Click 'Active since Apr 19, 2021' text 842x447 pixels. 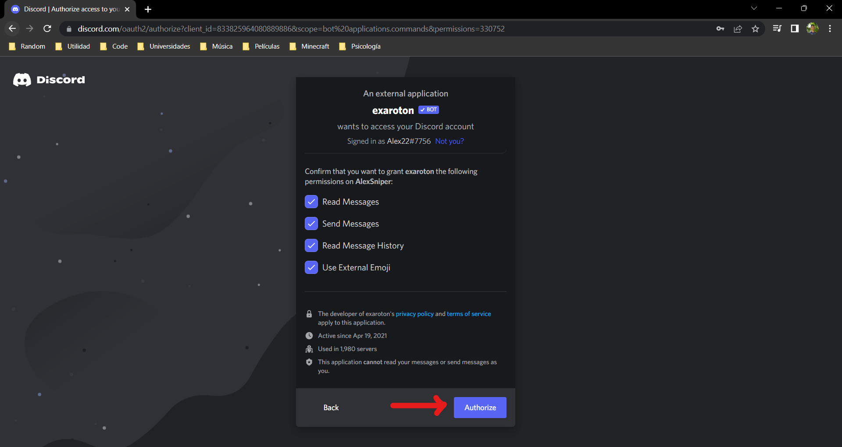[x=352, y=336]
